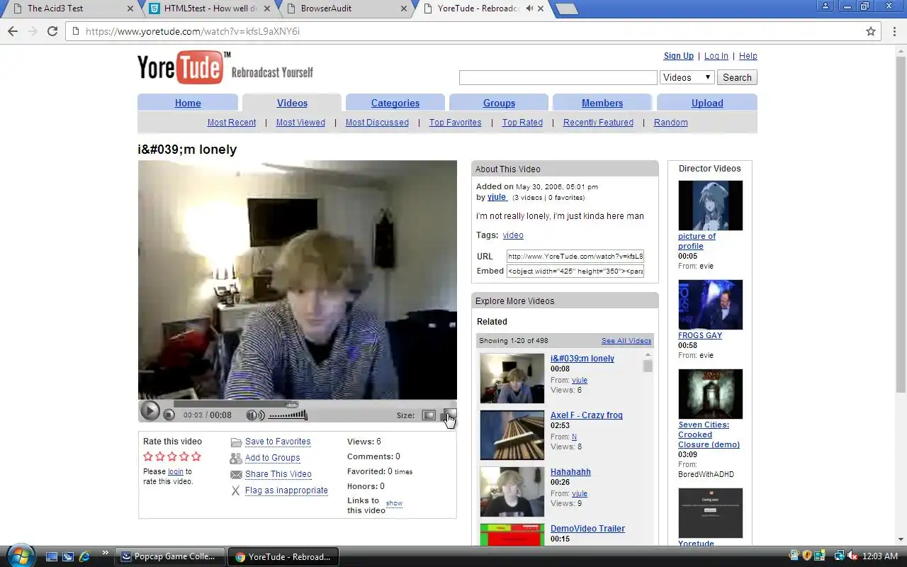Open the Sign Up link
Screen dimensions: 907x567
[679, 56]
